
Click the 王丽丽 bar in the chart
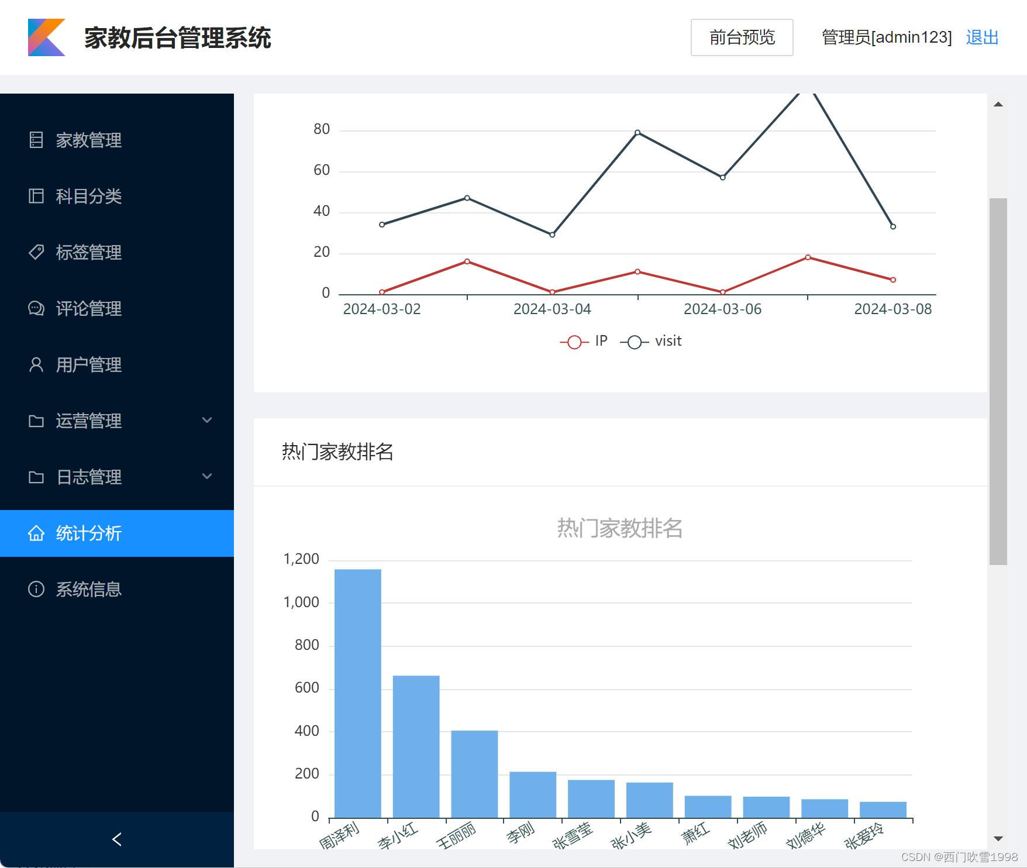474,774
